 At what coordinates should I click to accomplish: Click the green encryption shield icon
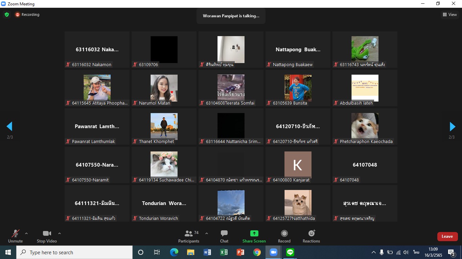tap(7, 15)
